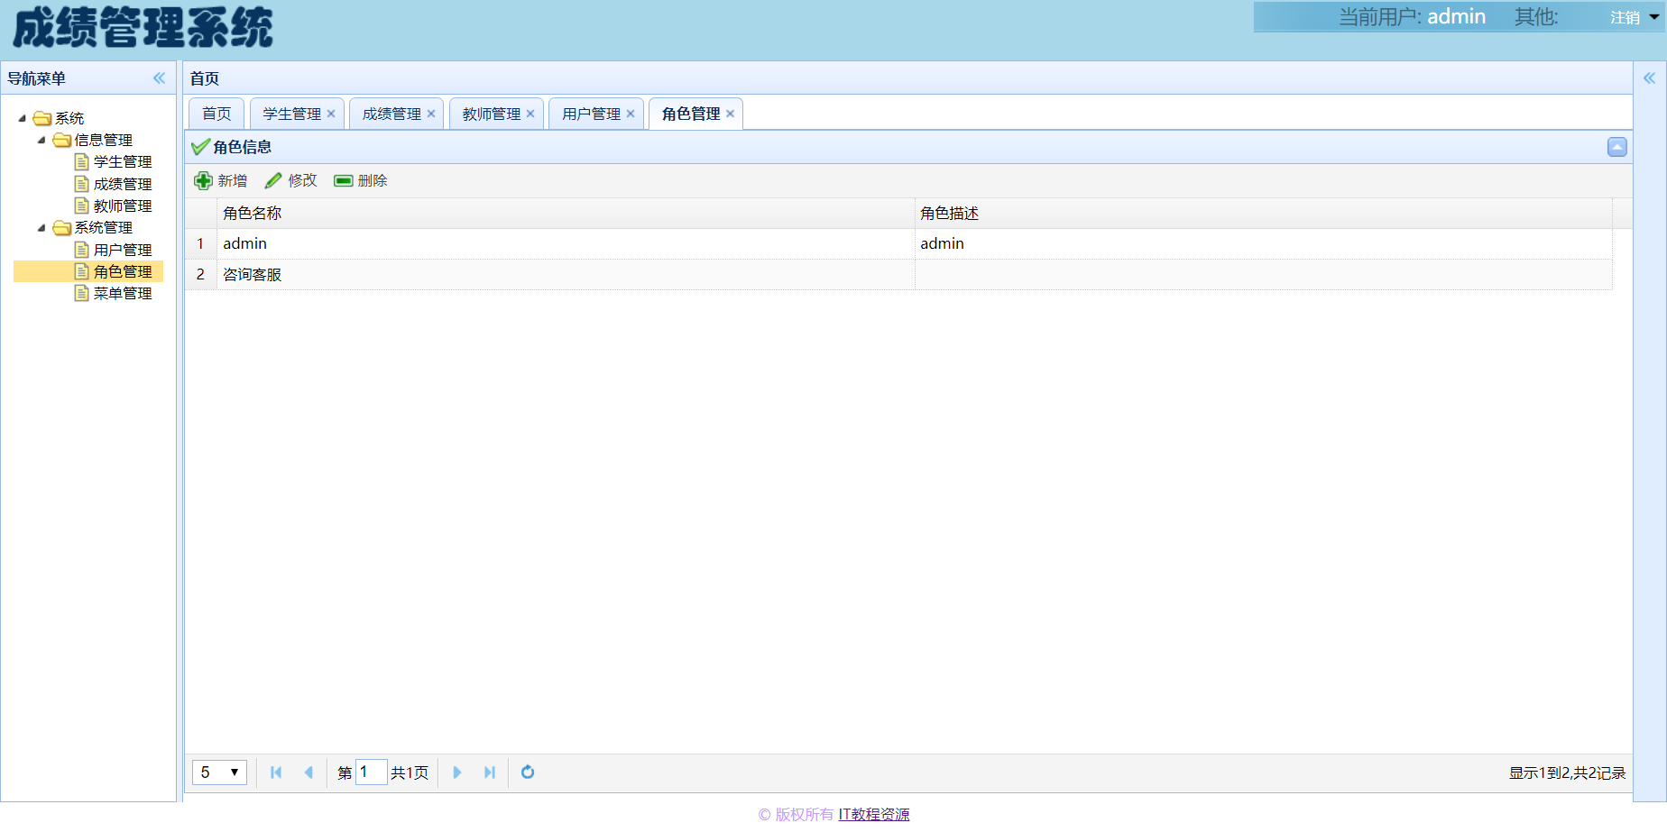Switch to the 教师管理 tab
The width and height of the screenshot is (1667, 832).
click(x=492, y=114)
